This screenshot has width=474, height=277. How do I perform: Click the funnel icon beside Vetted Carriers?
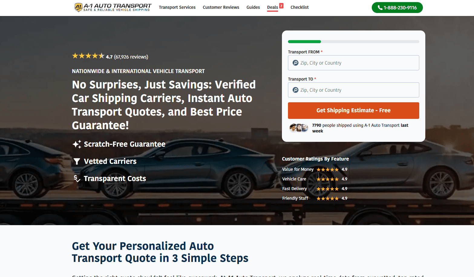(x=77, y=161)
